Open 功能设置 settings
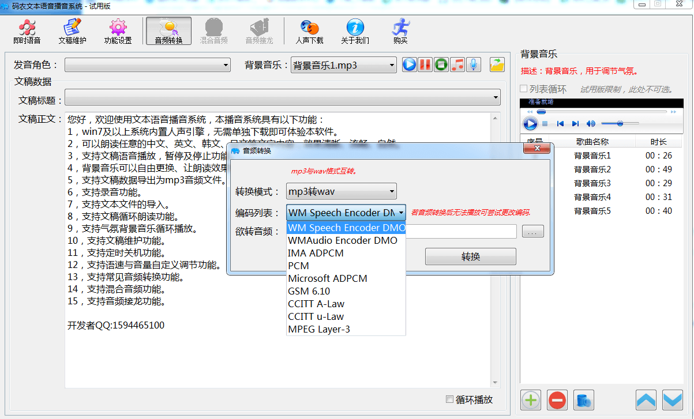Viewport: 694px width, 419px height. pyautogui.click(x=118, y=32)
